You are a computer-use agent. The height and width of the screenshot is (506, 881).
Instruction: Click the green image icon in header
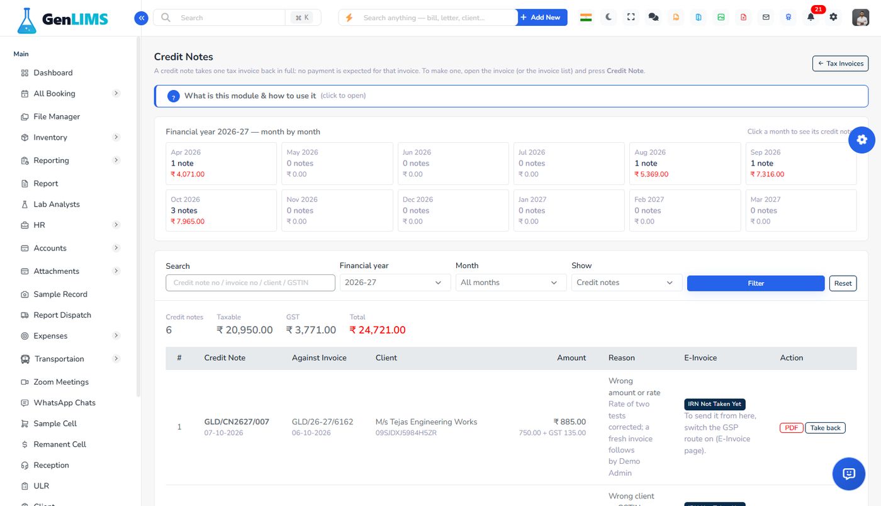(721, 18)
